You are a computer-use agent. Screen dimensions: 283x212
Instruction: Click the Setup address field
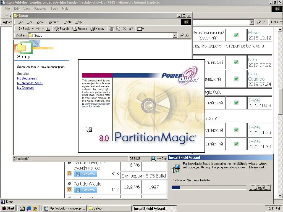point(101,35)
